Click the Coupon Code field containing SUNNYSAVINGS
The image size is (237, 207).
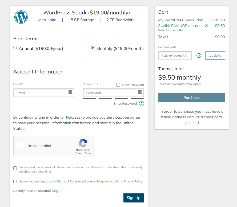point(175,56)
